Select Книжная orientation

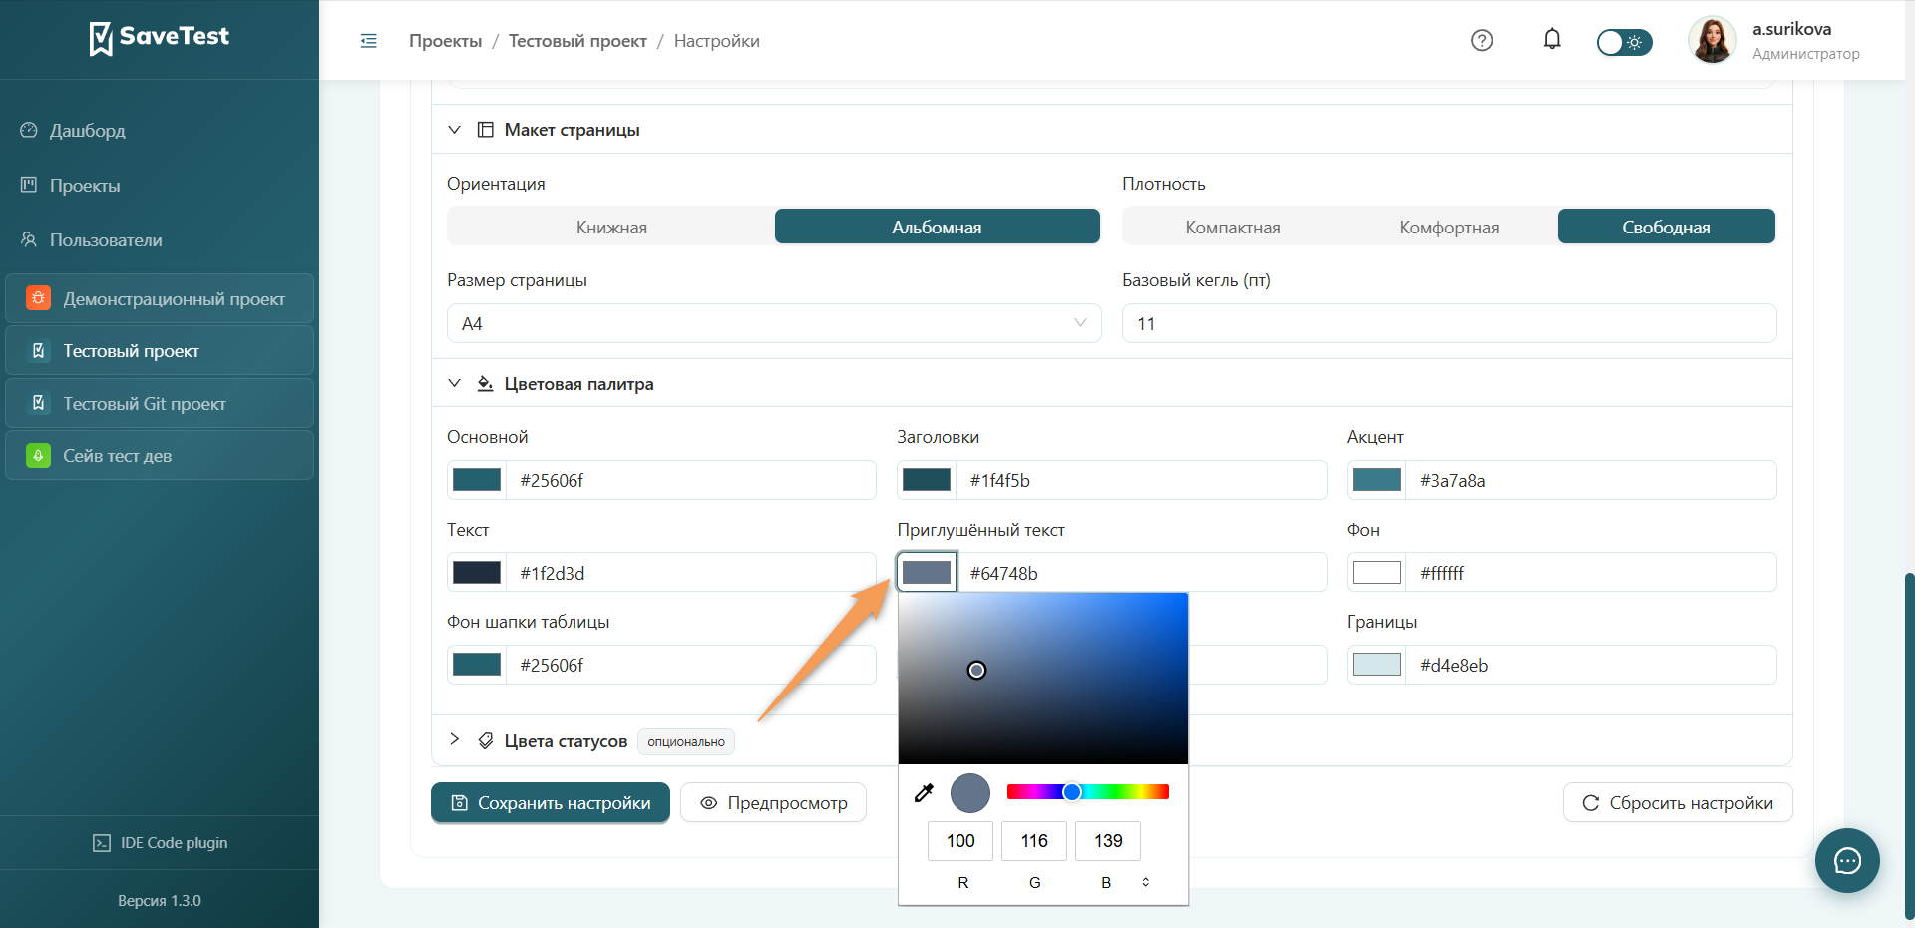pos(611,227)
